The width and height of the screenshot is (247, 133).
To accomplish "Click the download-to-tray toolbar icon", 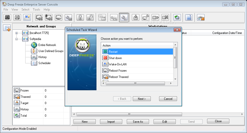I will [x=136, y=17].
